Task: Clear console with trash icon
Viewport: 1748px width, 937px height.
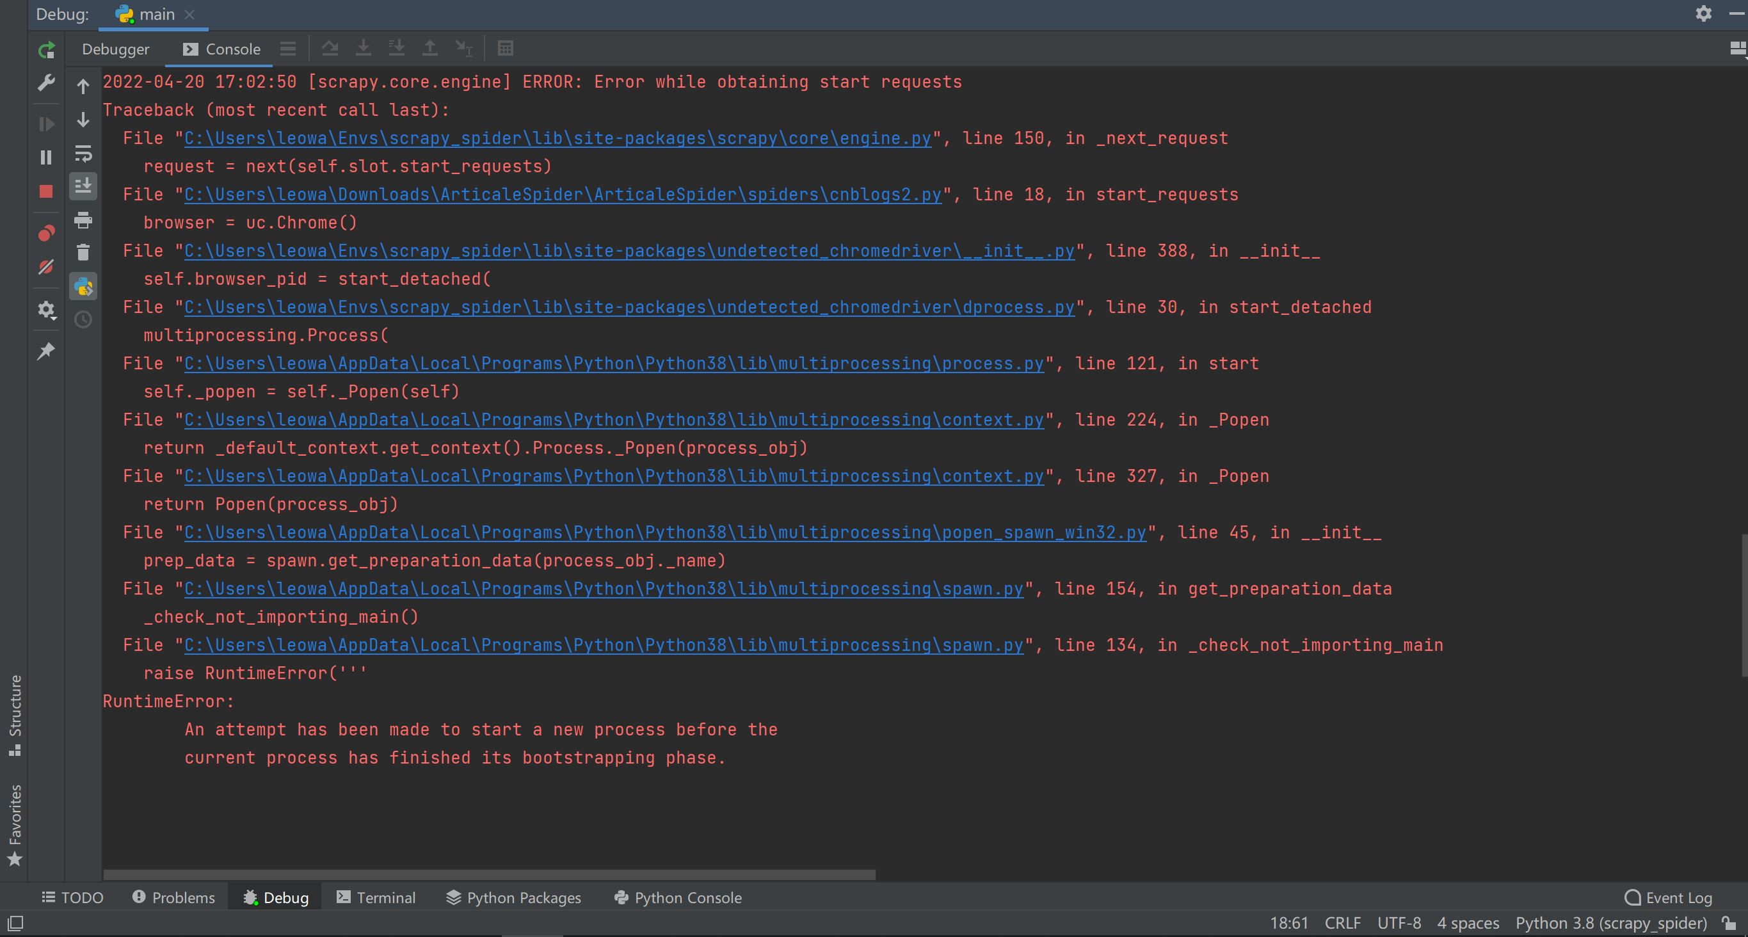Action: pyautogui.click(x=83, y=252)
